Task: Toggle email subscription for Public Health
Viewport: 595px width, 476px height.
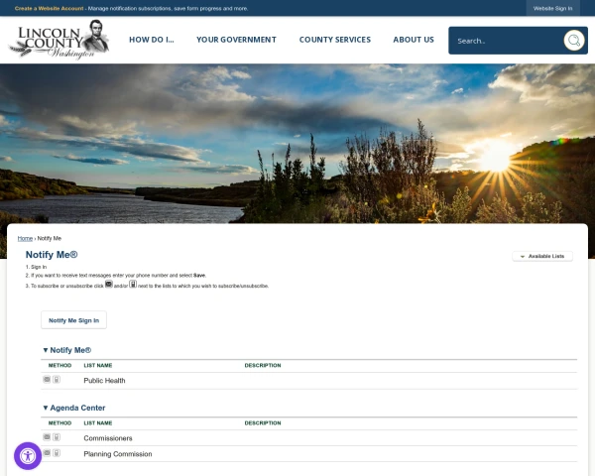Action: pyautogui.click(x=47, y=379)
